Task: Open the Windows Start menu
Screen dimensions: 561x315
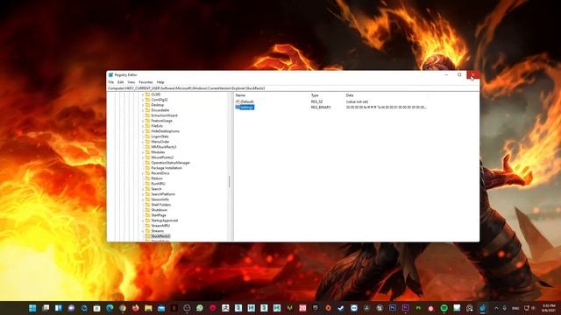Action: point(32,308)
